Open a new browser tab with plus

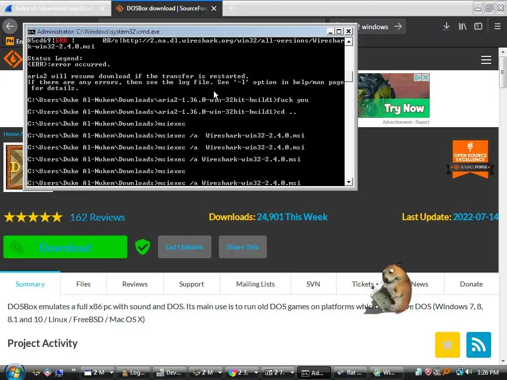coord(231,8)
